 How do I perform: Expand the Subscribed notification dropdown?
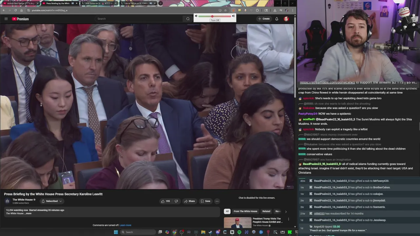click(x=52, y=201)
